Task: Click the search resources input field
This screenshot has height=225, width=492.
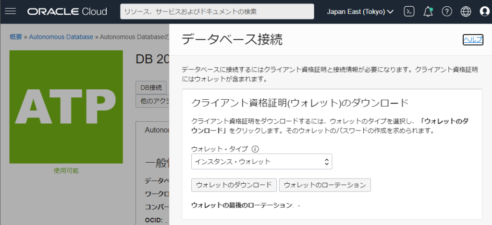Action: (217, 12)
